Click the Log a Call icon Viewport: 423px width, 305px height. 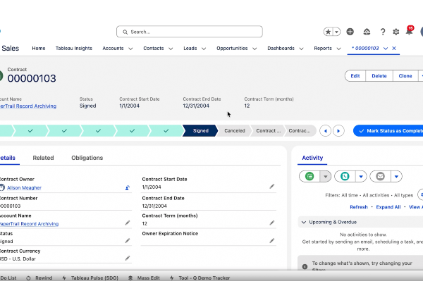(345, 177)
